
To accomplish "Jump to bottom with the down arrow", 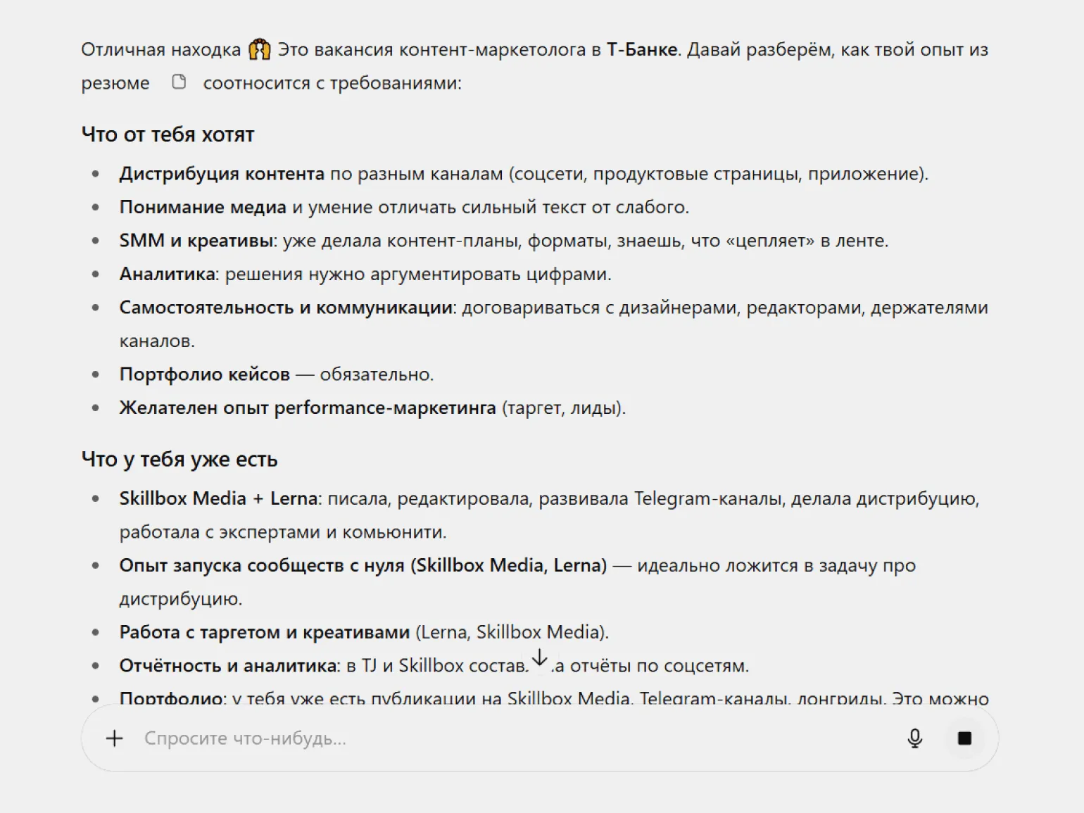I will point(539,658).
